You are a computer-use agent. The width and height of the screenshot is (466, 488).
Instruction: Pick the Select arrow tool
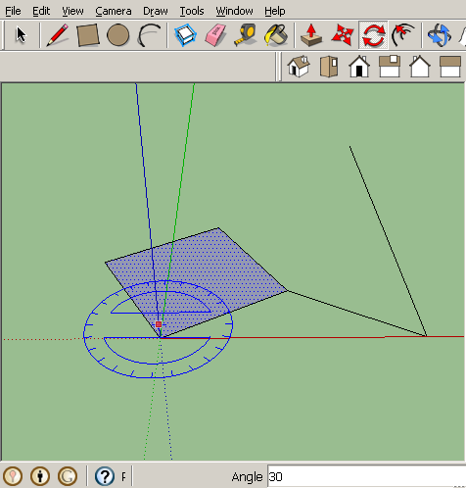[x=21, y=35]
